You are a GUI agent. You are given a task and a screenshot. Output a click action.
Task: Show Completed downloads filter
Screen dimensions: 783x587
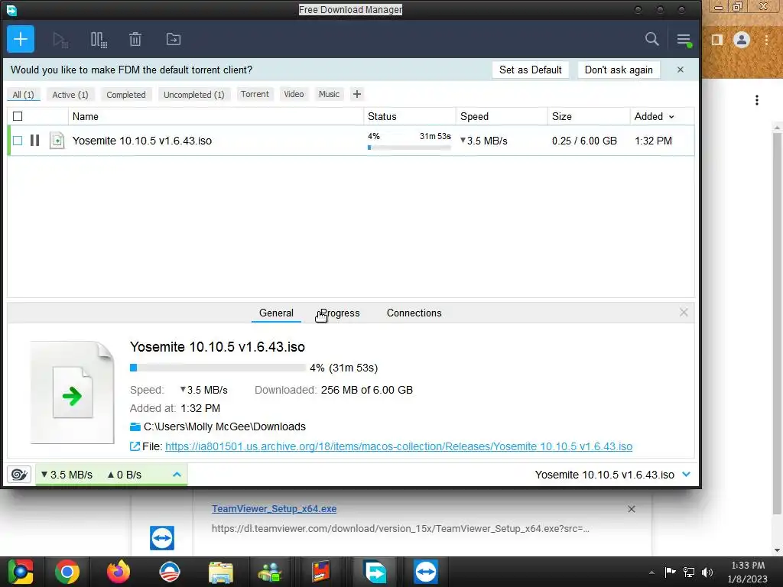[126, 94]
